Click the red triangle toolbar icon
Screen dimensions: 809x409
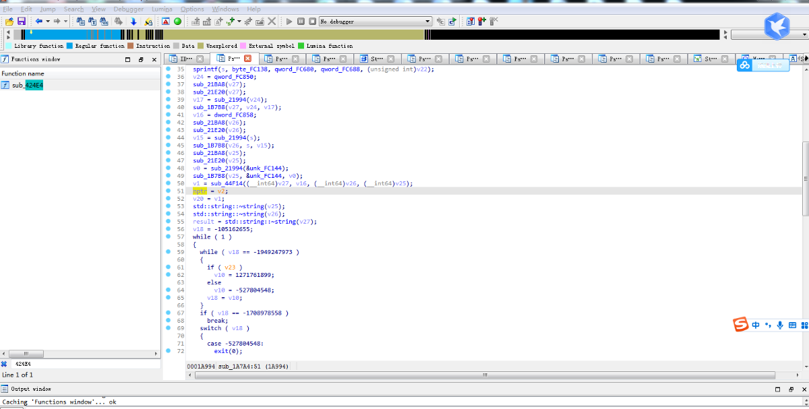point(166,22)
